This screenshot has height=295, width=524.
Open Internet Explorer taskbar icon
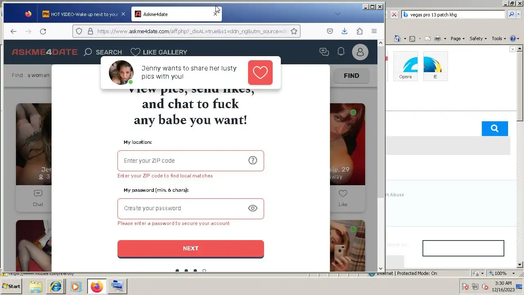coord(55,286)
